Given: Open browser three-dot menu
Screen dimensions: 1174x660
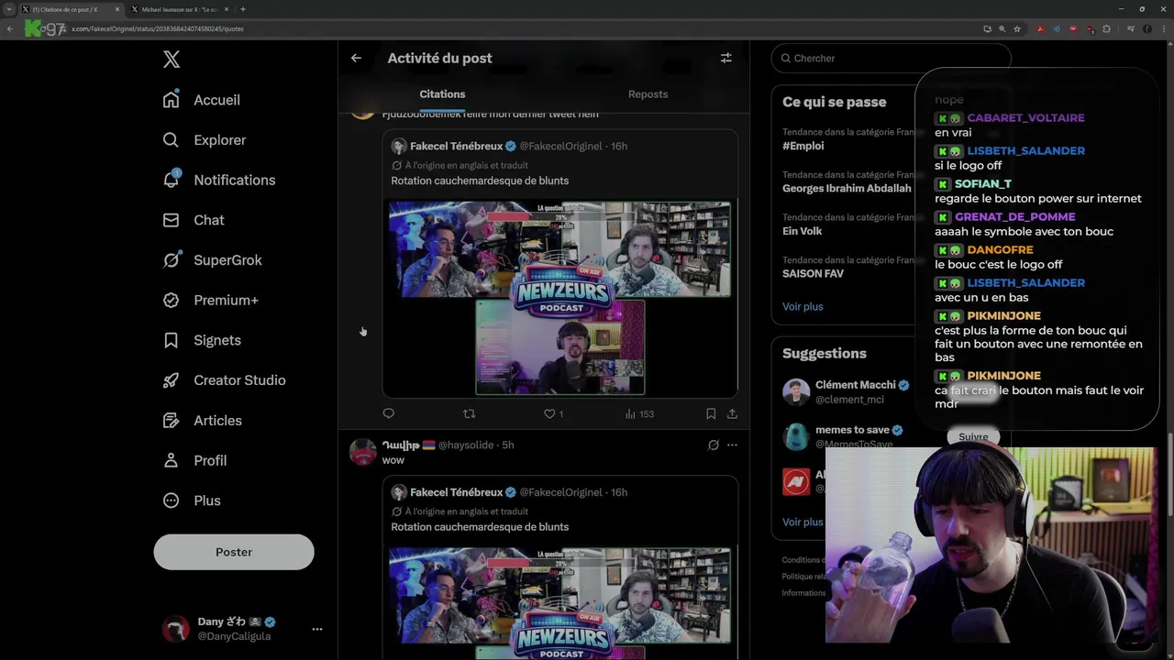Looking at the screenshot, I should [x=1163, y=28].
